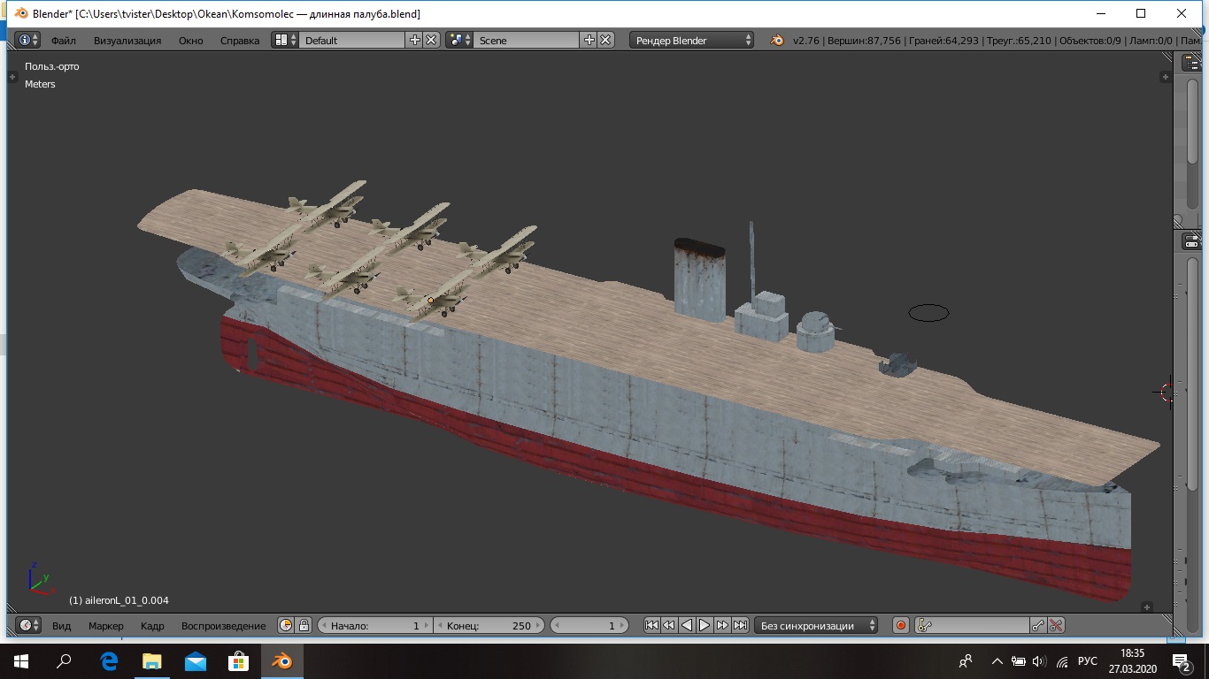The height and width of the screenshot is (679, 1209).
Task: Jump to the last frame of the timeline
Action: pos(741,625)
